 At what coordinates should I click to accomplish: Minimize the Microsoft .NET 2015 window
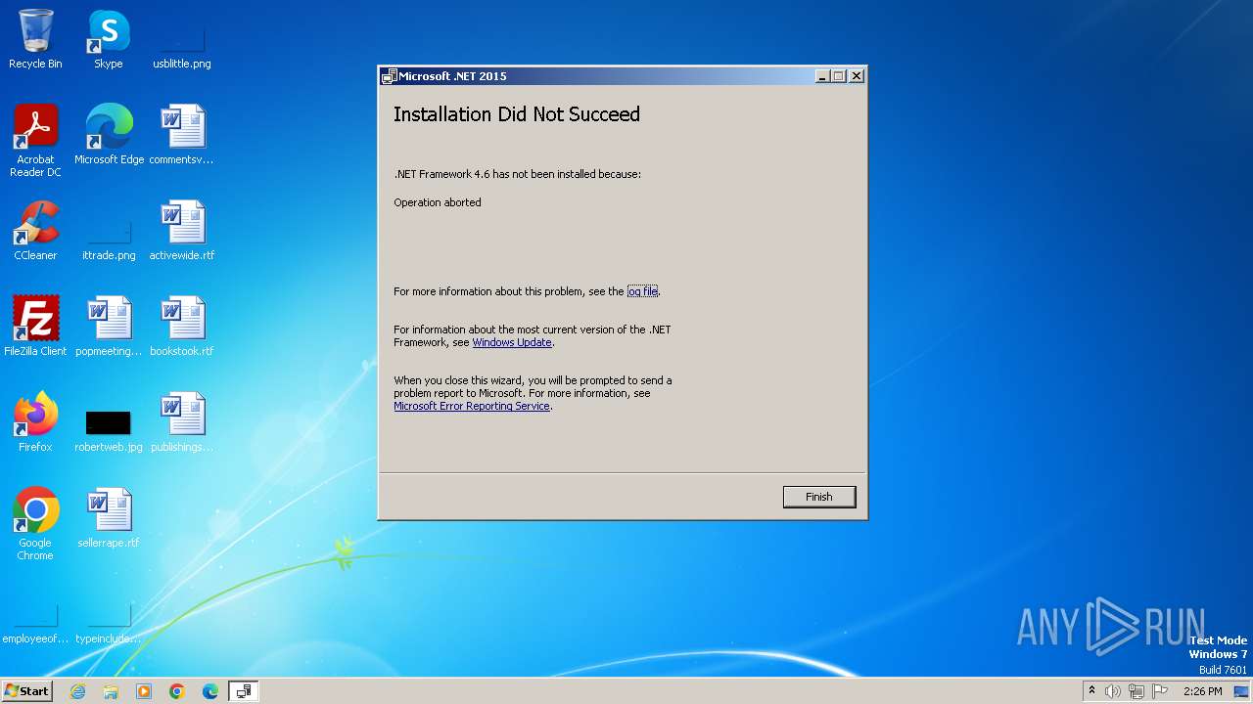pos(822,76)
